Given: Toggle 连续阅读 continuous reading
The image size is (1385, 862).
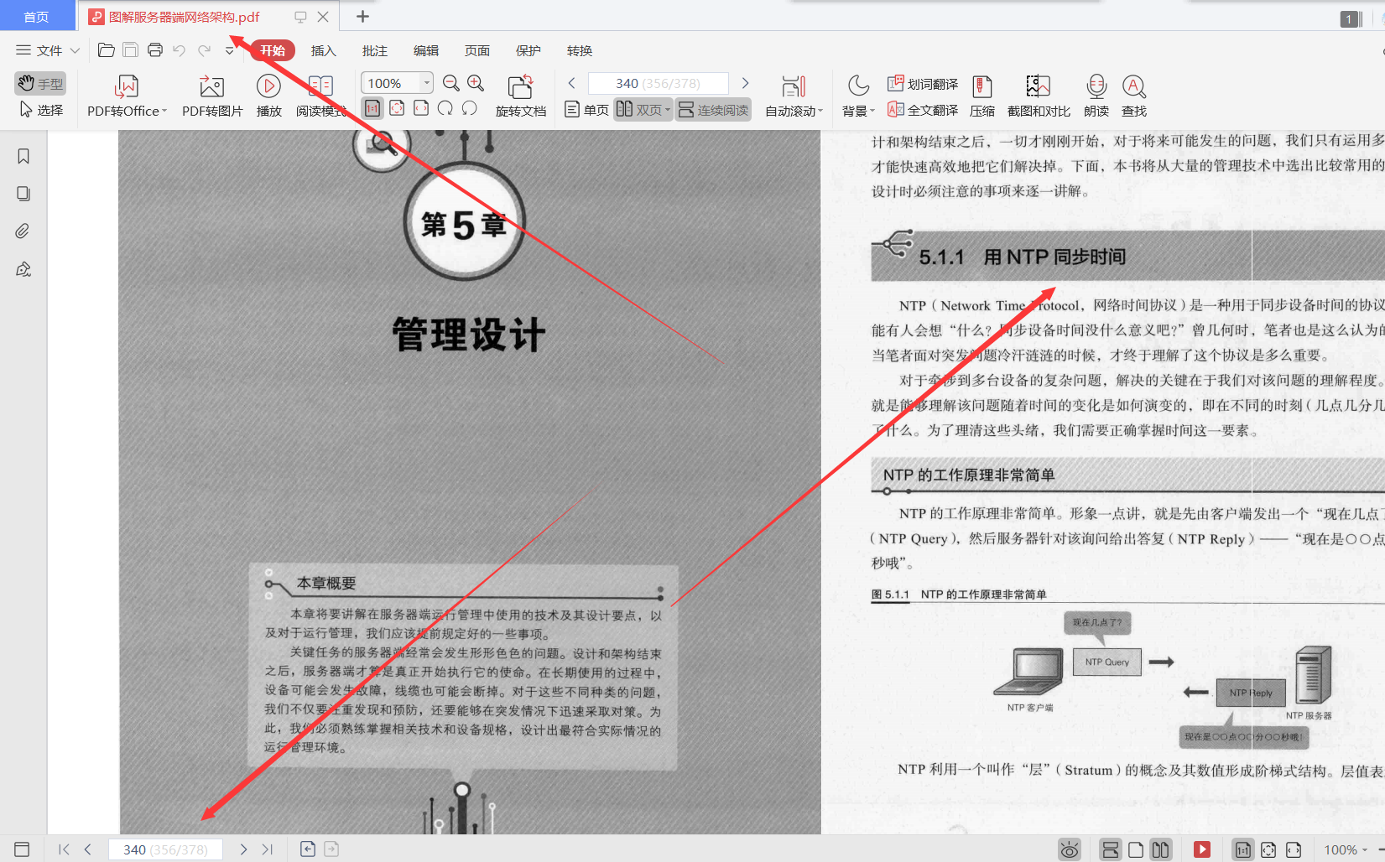Looking at the screenshot, I should pos(713,110).
